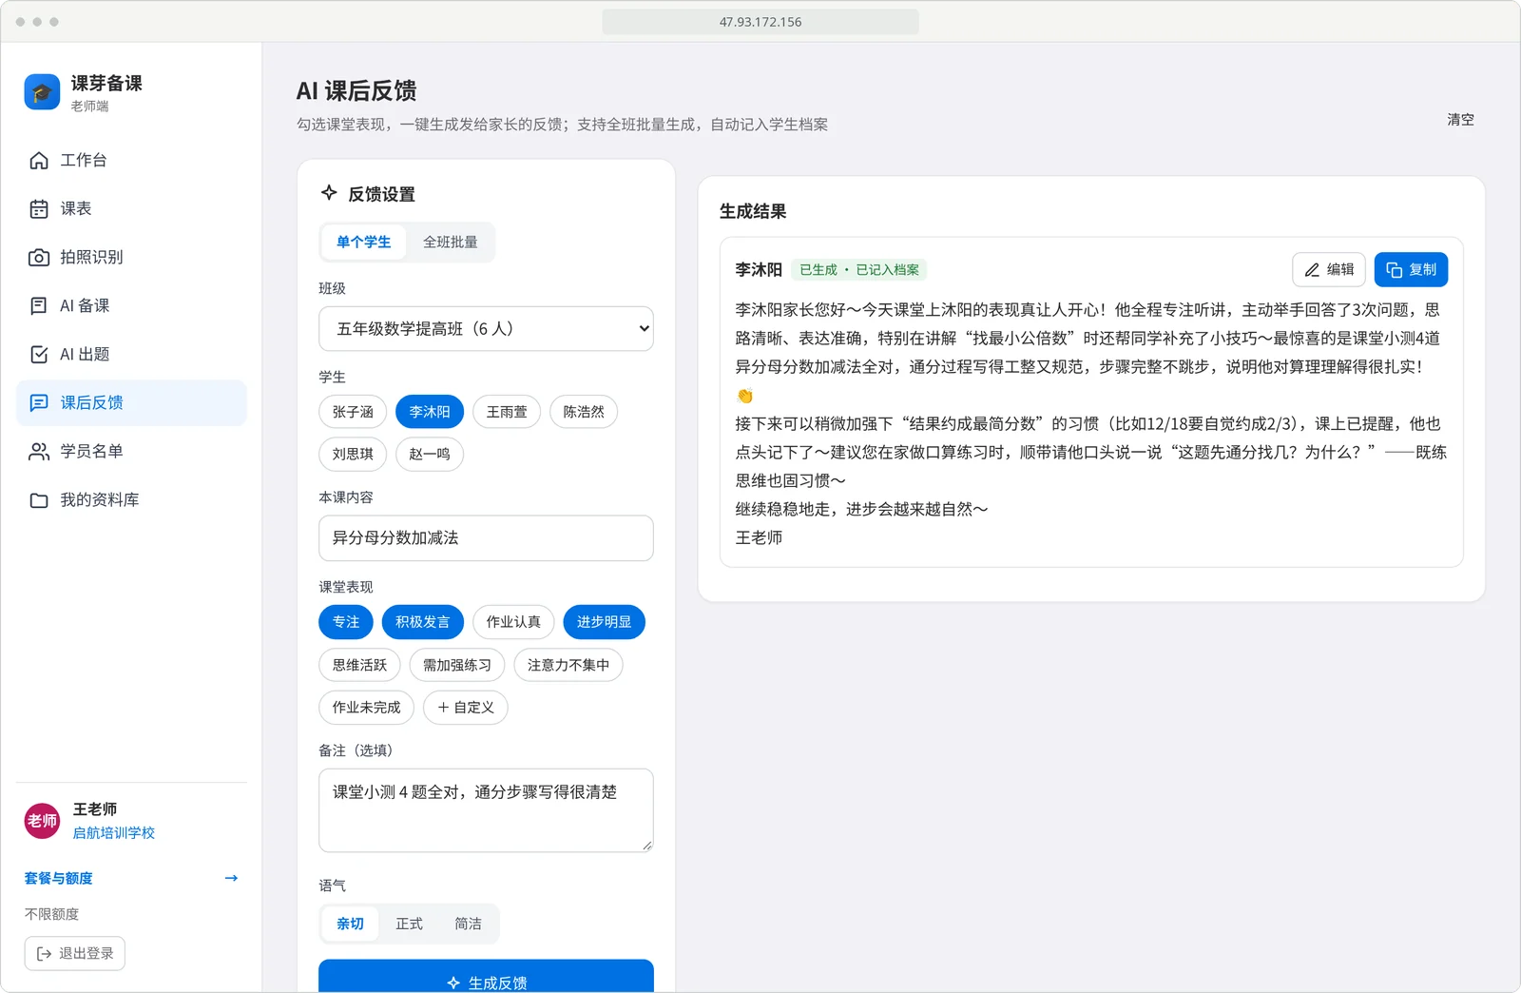Choose the 简洁 tone option

pyautogui.click(x=468, y=924)
